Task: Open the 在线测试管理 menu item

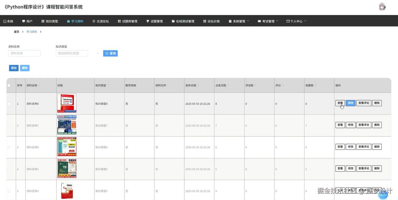Action: pos(183,21)
